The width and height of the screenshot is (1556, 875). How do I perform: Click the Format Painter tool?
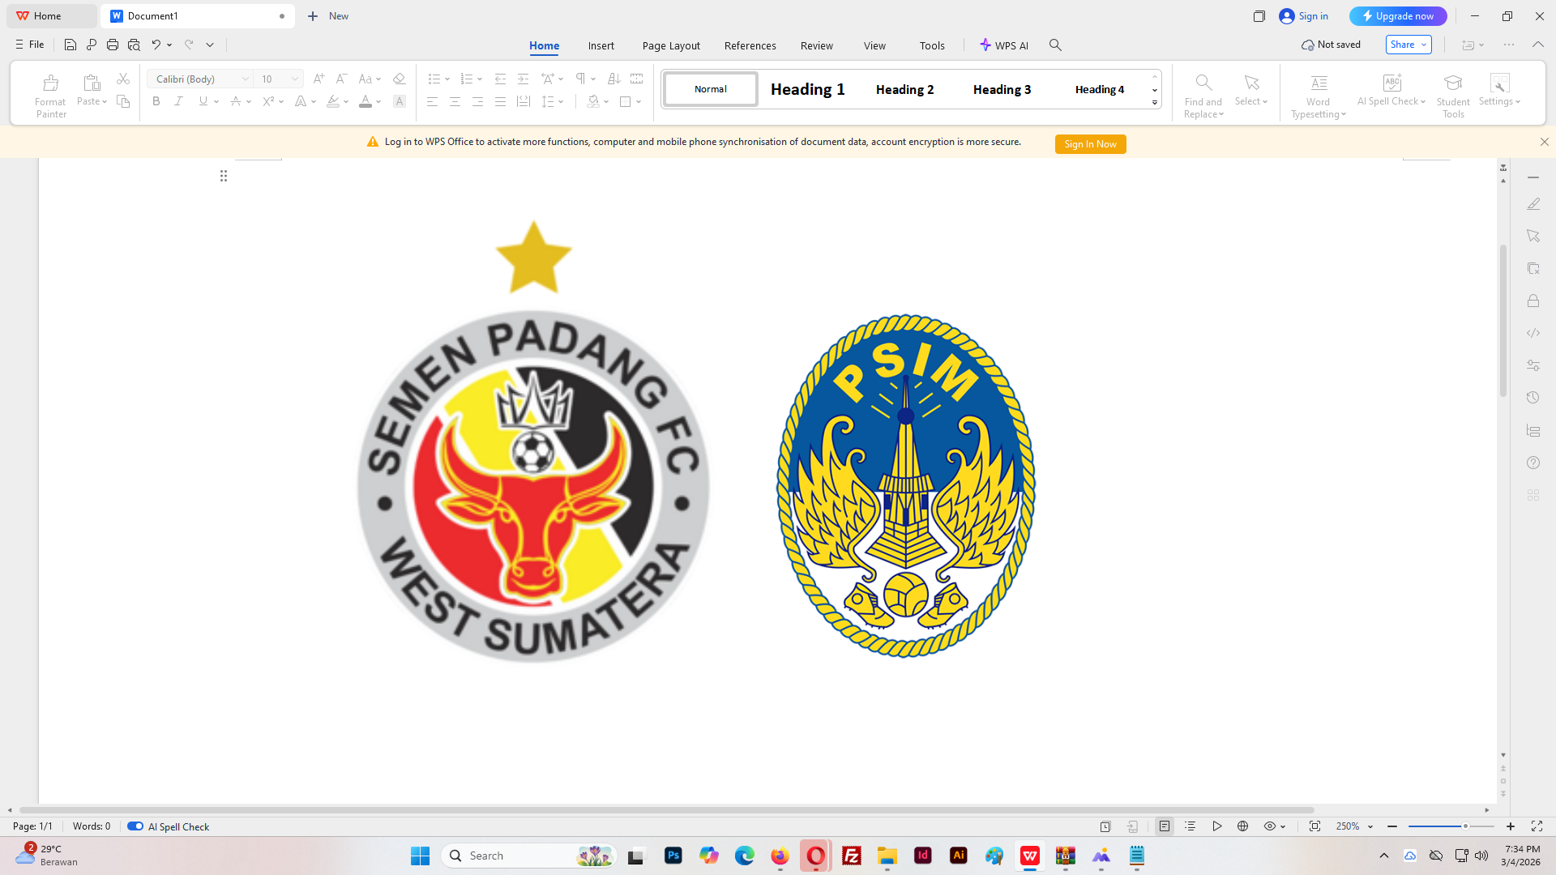click(x=50, y=96)
